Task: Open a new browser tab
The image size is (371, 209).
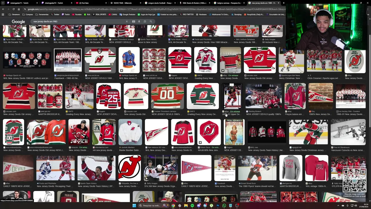Action: tap(283, 3)
